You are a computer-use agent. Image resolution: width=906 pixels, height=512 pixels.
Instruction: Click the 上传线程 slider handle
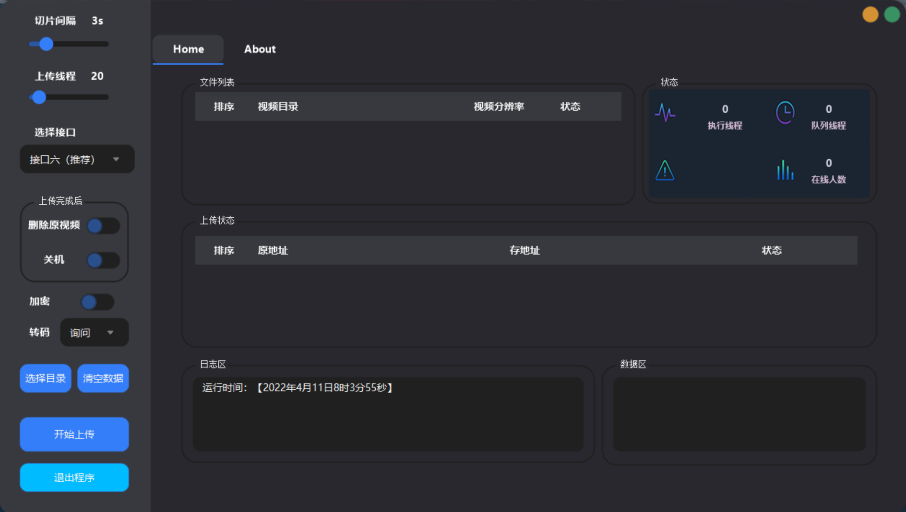(x=39, y=97)
